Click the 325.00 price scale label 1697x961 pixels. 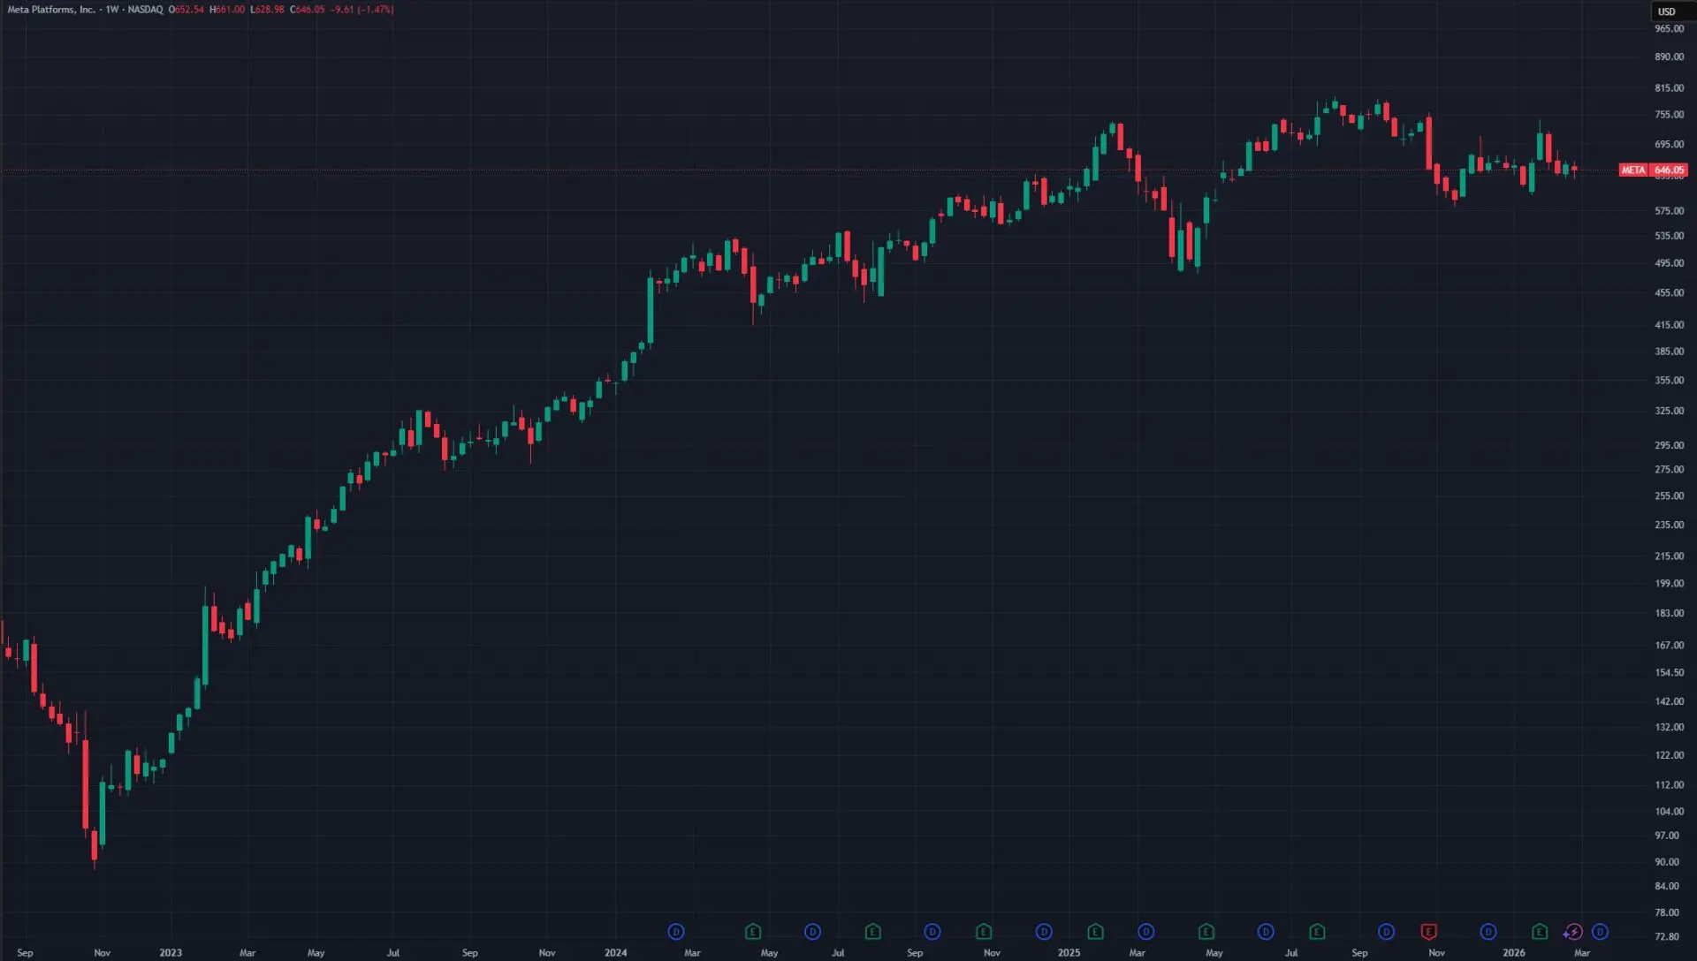(1669, 412)
